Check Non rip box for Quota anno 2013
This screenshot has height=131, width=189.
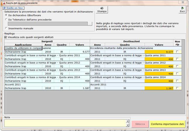click(x=177, y=74)
